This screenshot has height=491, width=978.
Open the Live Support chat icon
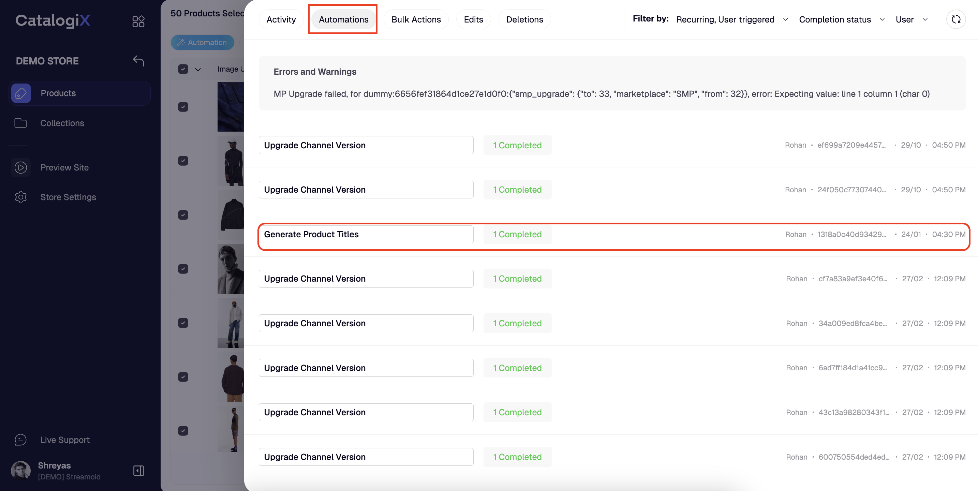(x=21, y=440)
